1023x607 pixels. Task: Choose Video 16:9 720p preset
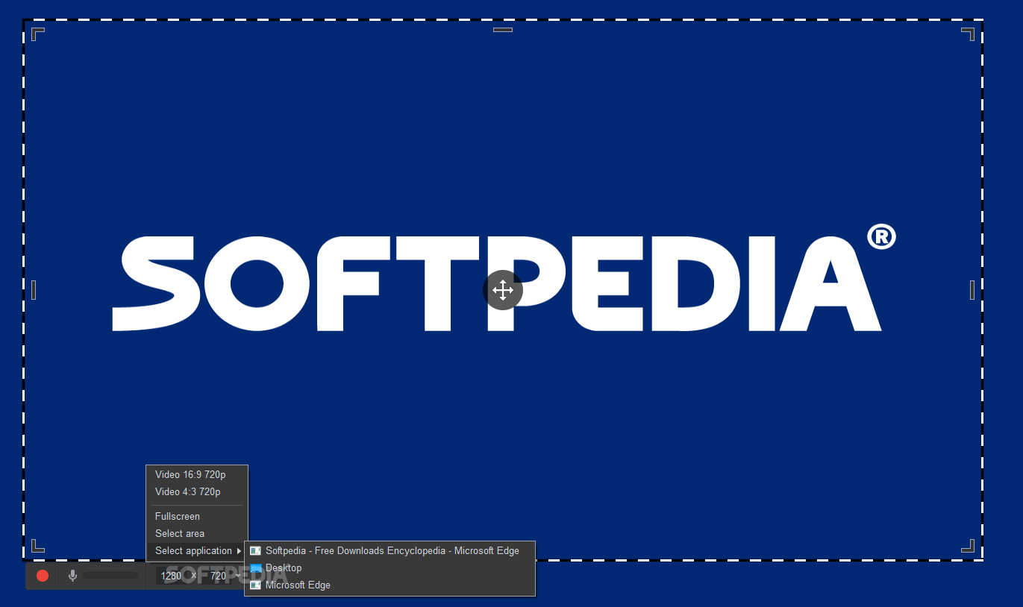(197, 474)
